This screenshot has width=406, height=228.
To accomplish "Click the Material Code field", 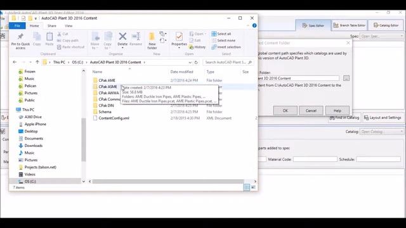I will [315, 160].
